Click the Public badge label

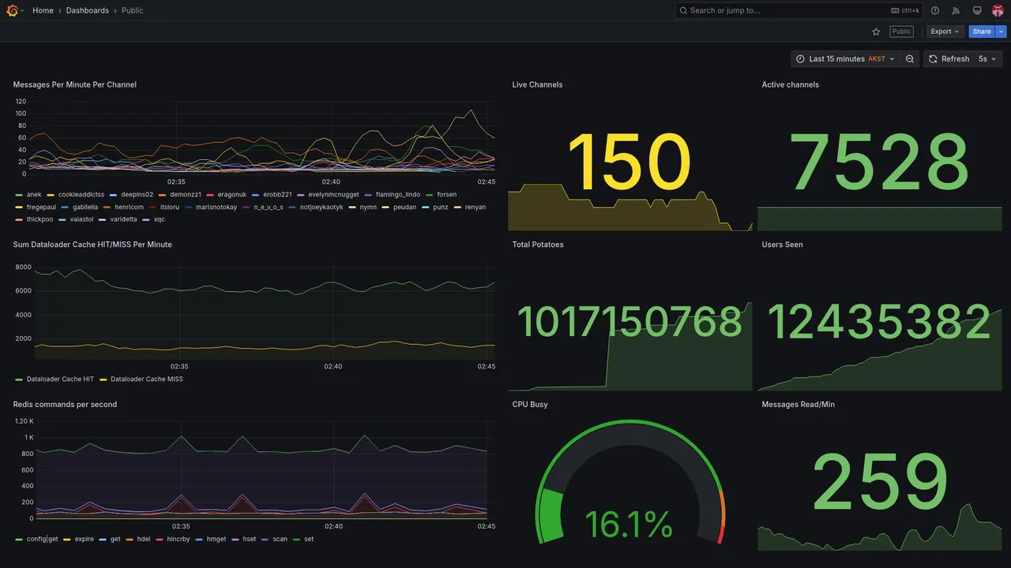click(901, 32)
